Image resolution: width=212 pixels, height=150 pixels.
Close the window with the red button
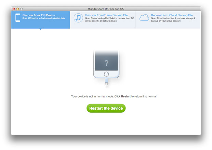click(14, 9)
